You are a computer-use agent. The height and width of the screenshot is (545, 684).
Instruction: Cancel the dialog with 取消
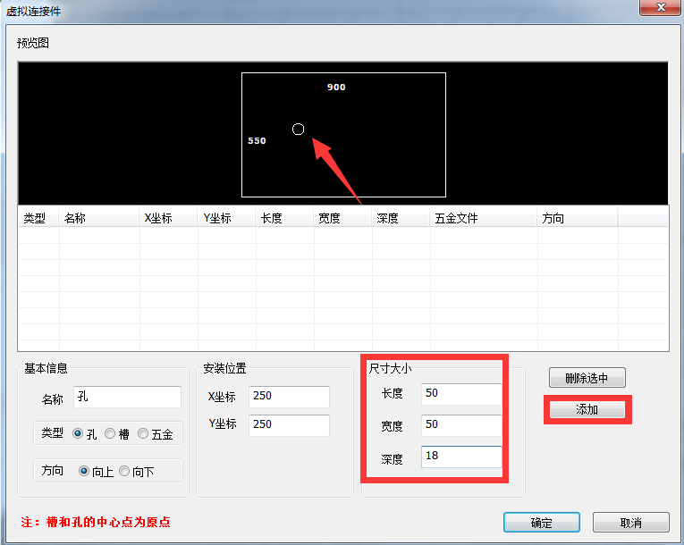pyautogui.click(x=630, y=523)
